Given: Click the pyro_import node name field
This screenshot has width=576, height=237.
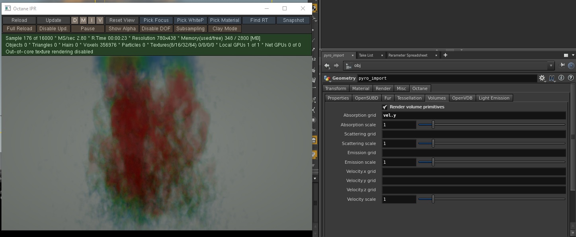Looking at the screenshot, I should click(x=447, y=78).
